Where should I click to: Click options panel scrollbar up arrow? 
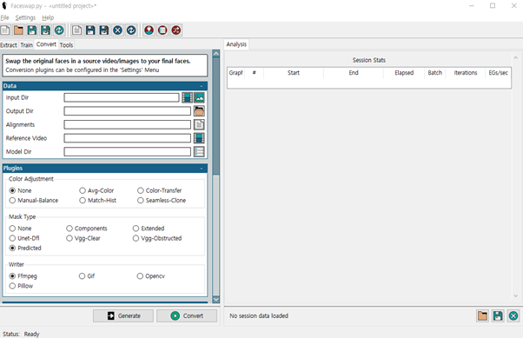click(x=215, y=53)
